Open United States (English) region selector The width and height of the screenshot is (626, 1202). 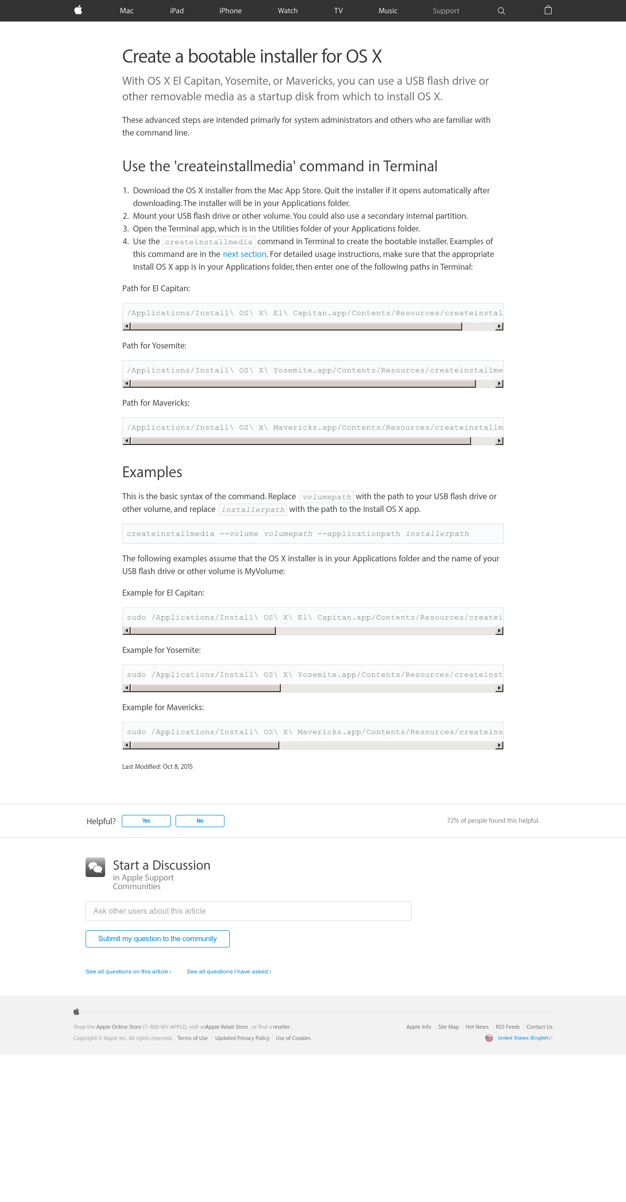click(x=525, y=1038)
